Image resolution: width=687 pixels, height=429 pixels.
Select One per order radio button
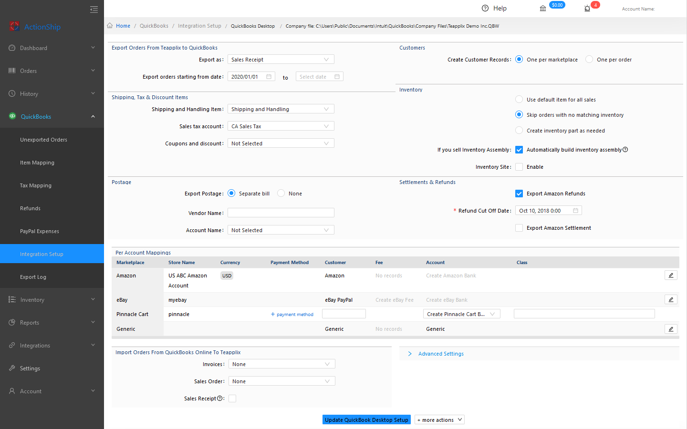pos(589,60)
